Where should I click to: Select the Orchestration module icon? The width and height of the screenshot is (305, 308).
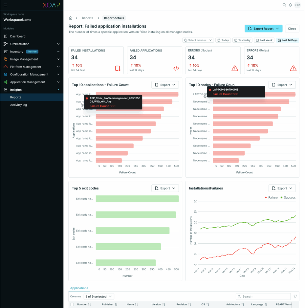(6, 44)
